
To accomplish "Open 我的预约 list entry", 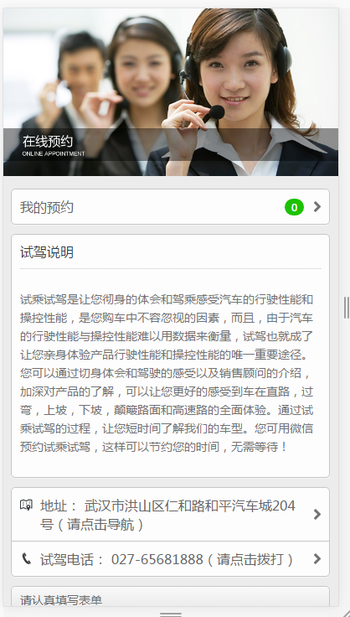I will (170, 207).
